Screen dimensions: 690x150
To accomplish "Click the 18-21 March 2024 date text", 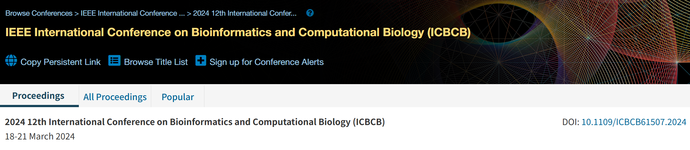I will pyautogui.click(x=40, y=137).
